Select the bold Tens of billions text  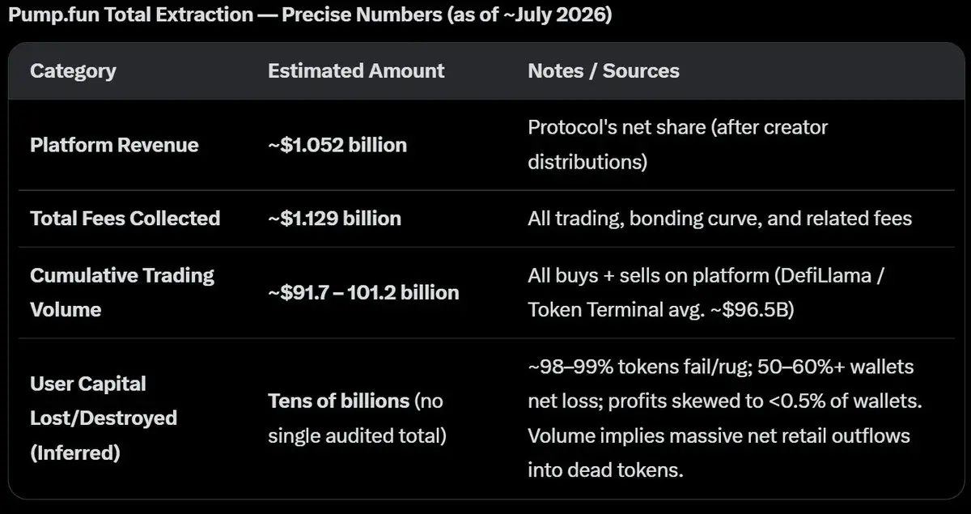[338, 401]
